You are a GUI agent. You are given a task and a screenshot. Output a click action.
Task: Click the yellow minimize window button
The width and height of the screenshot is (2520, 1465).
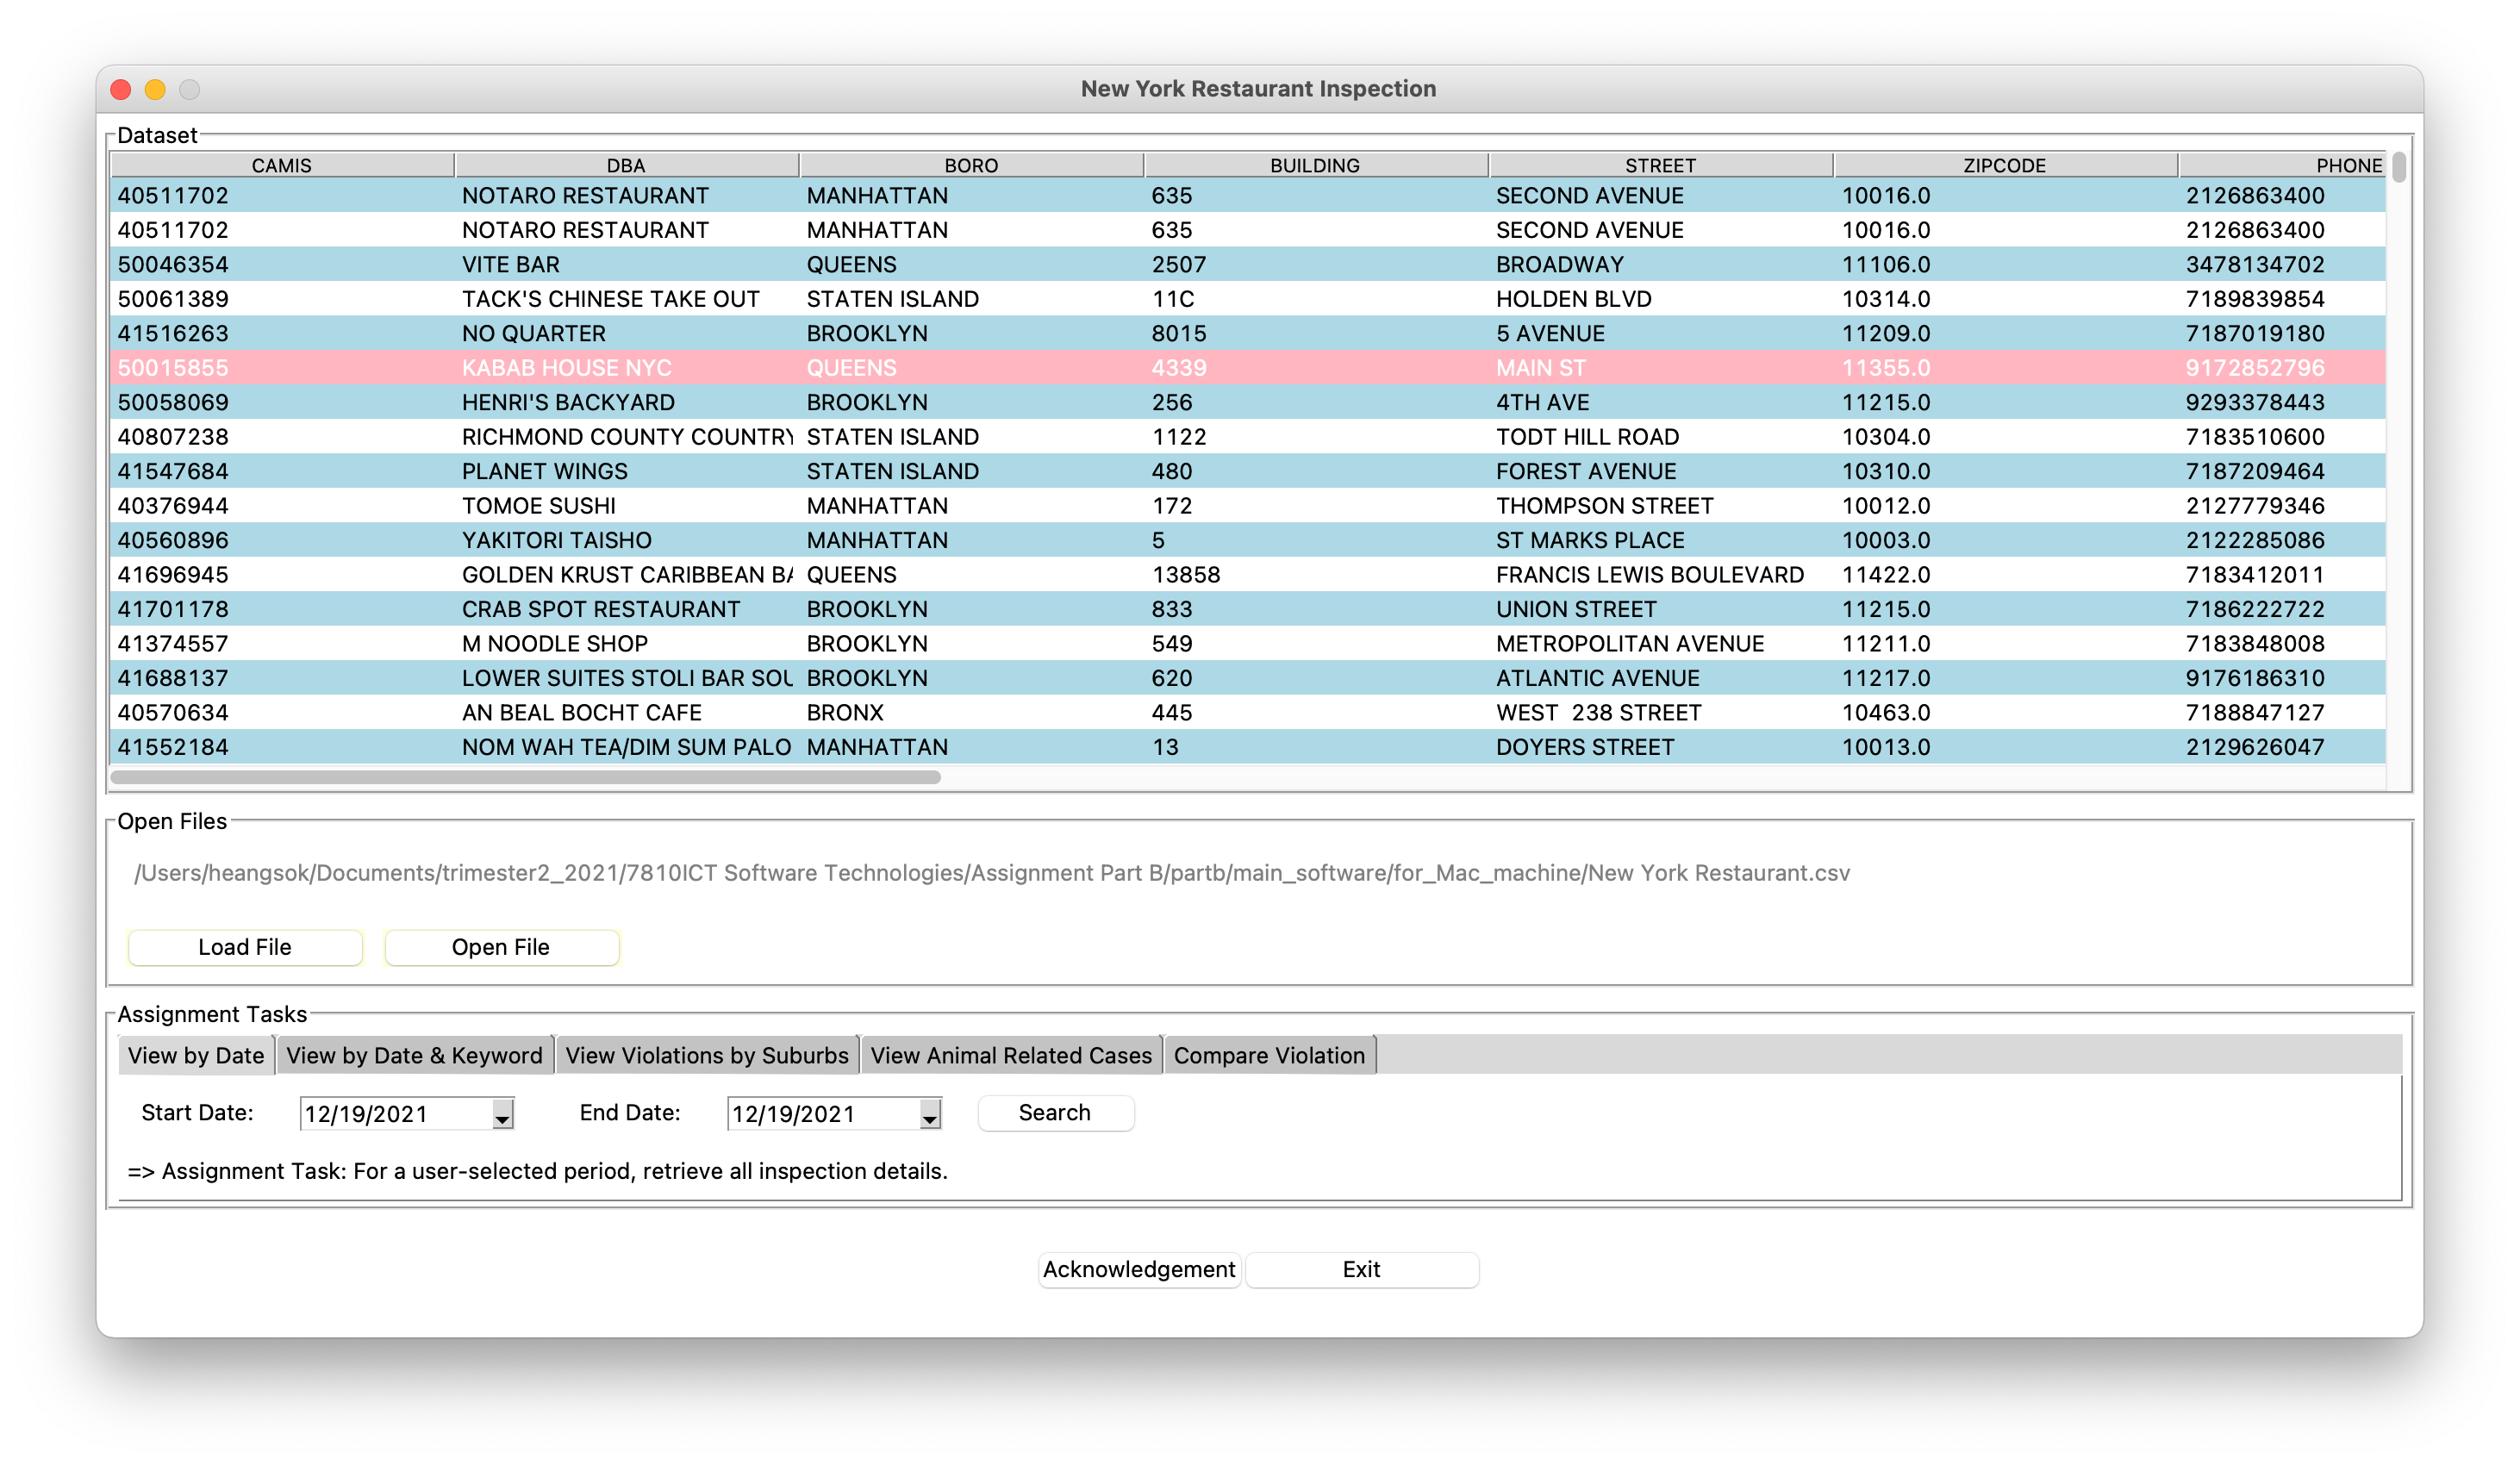point(155,89)
